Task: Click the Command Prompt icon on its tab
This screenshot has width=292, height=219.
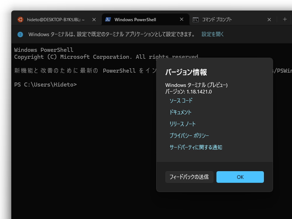Action: click(196, 19)
